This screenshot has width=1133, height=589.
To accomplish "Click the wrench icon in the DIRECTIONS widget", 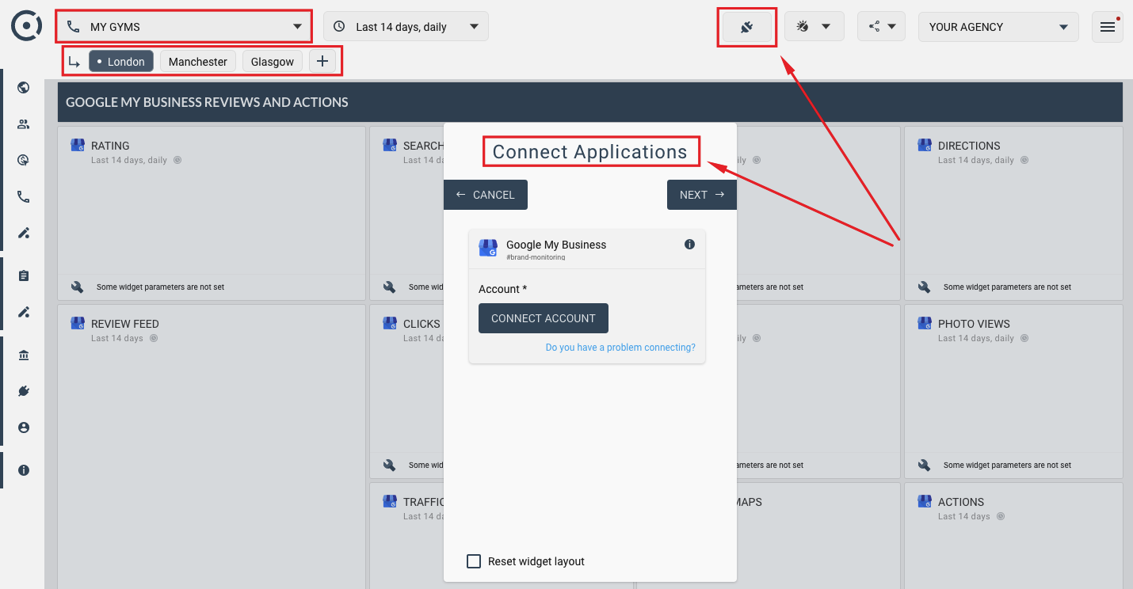I will [x=925, y=287].
